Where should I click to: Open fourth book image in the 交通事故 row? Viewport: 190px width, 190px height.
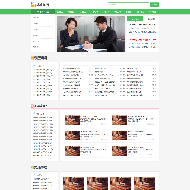pos(145,184)
